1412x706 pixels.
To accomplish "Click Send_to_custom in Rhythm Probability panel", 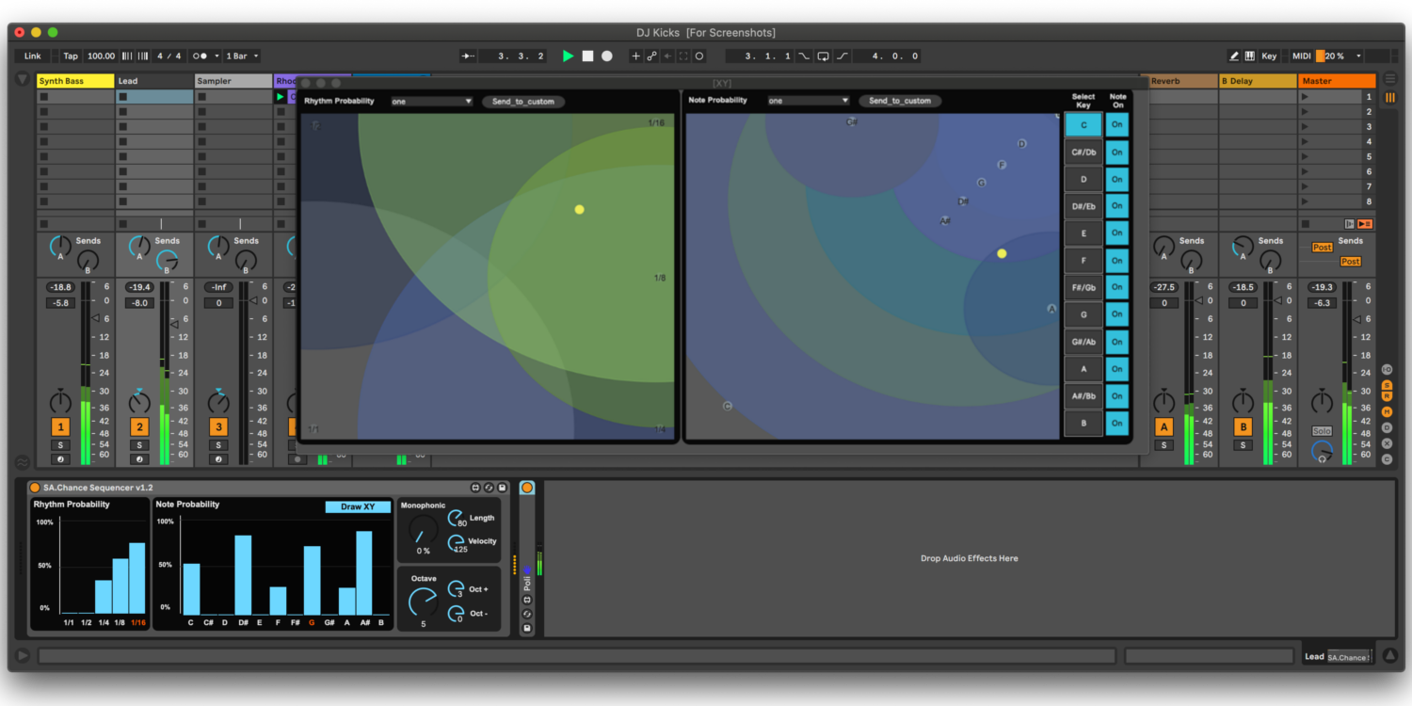I will click(x=523, y=102).
